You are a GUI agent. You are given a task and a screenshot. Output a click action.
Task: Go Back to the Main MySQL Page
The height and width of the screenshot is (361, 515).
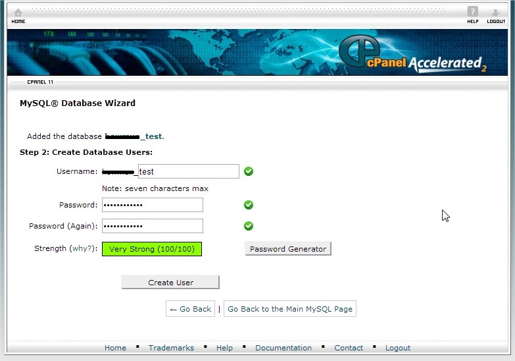290,309
